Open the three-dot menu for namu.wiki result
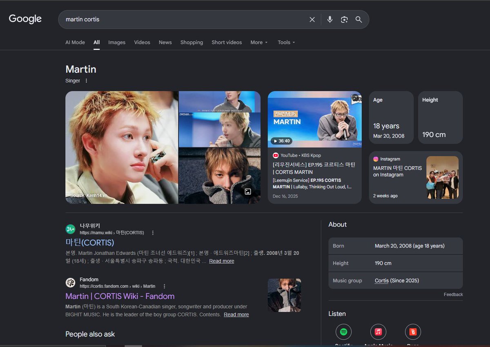Viewport: 490px width, 347px height. pyautogui.click(x=153, y=233)
